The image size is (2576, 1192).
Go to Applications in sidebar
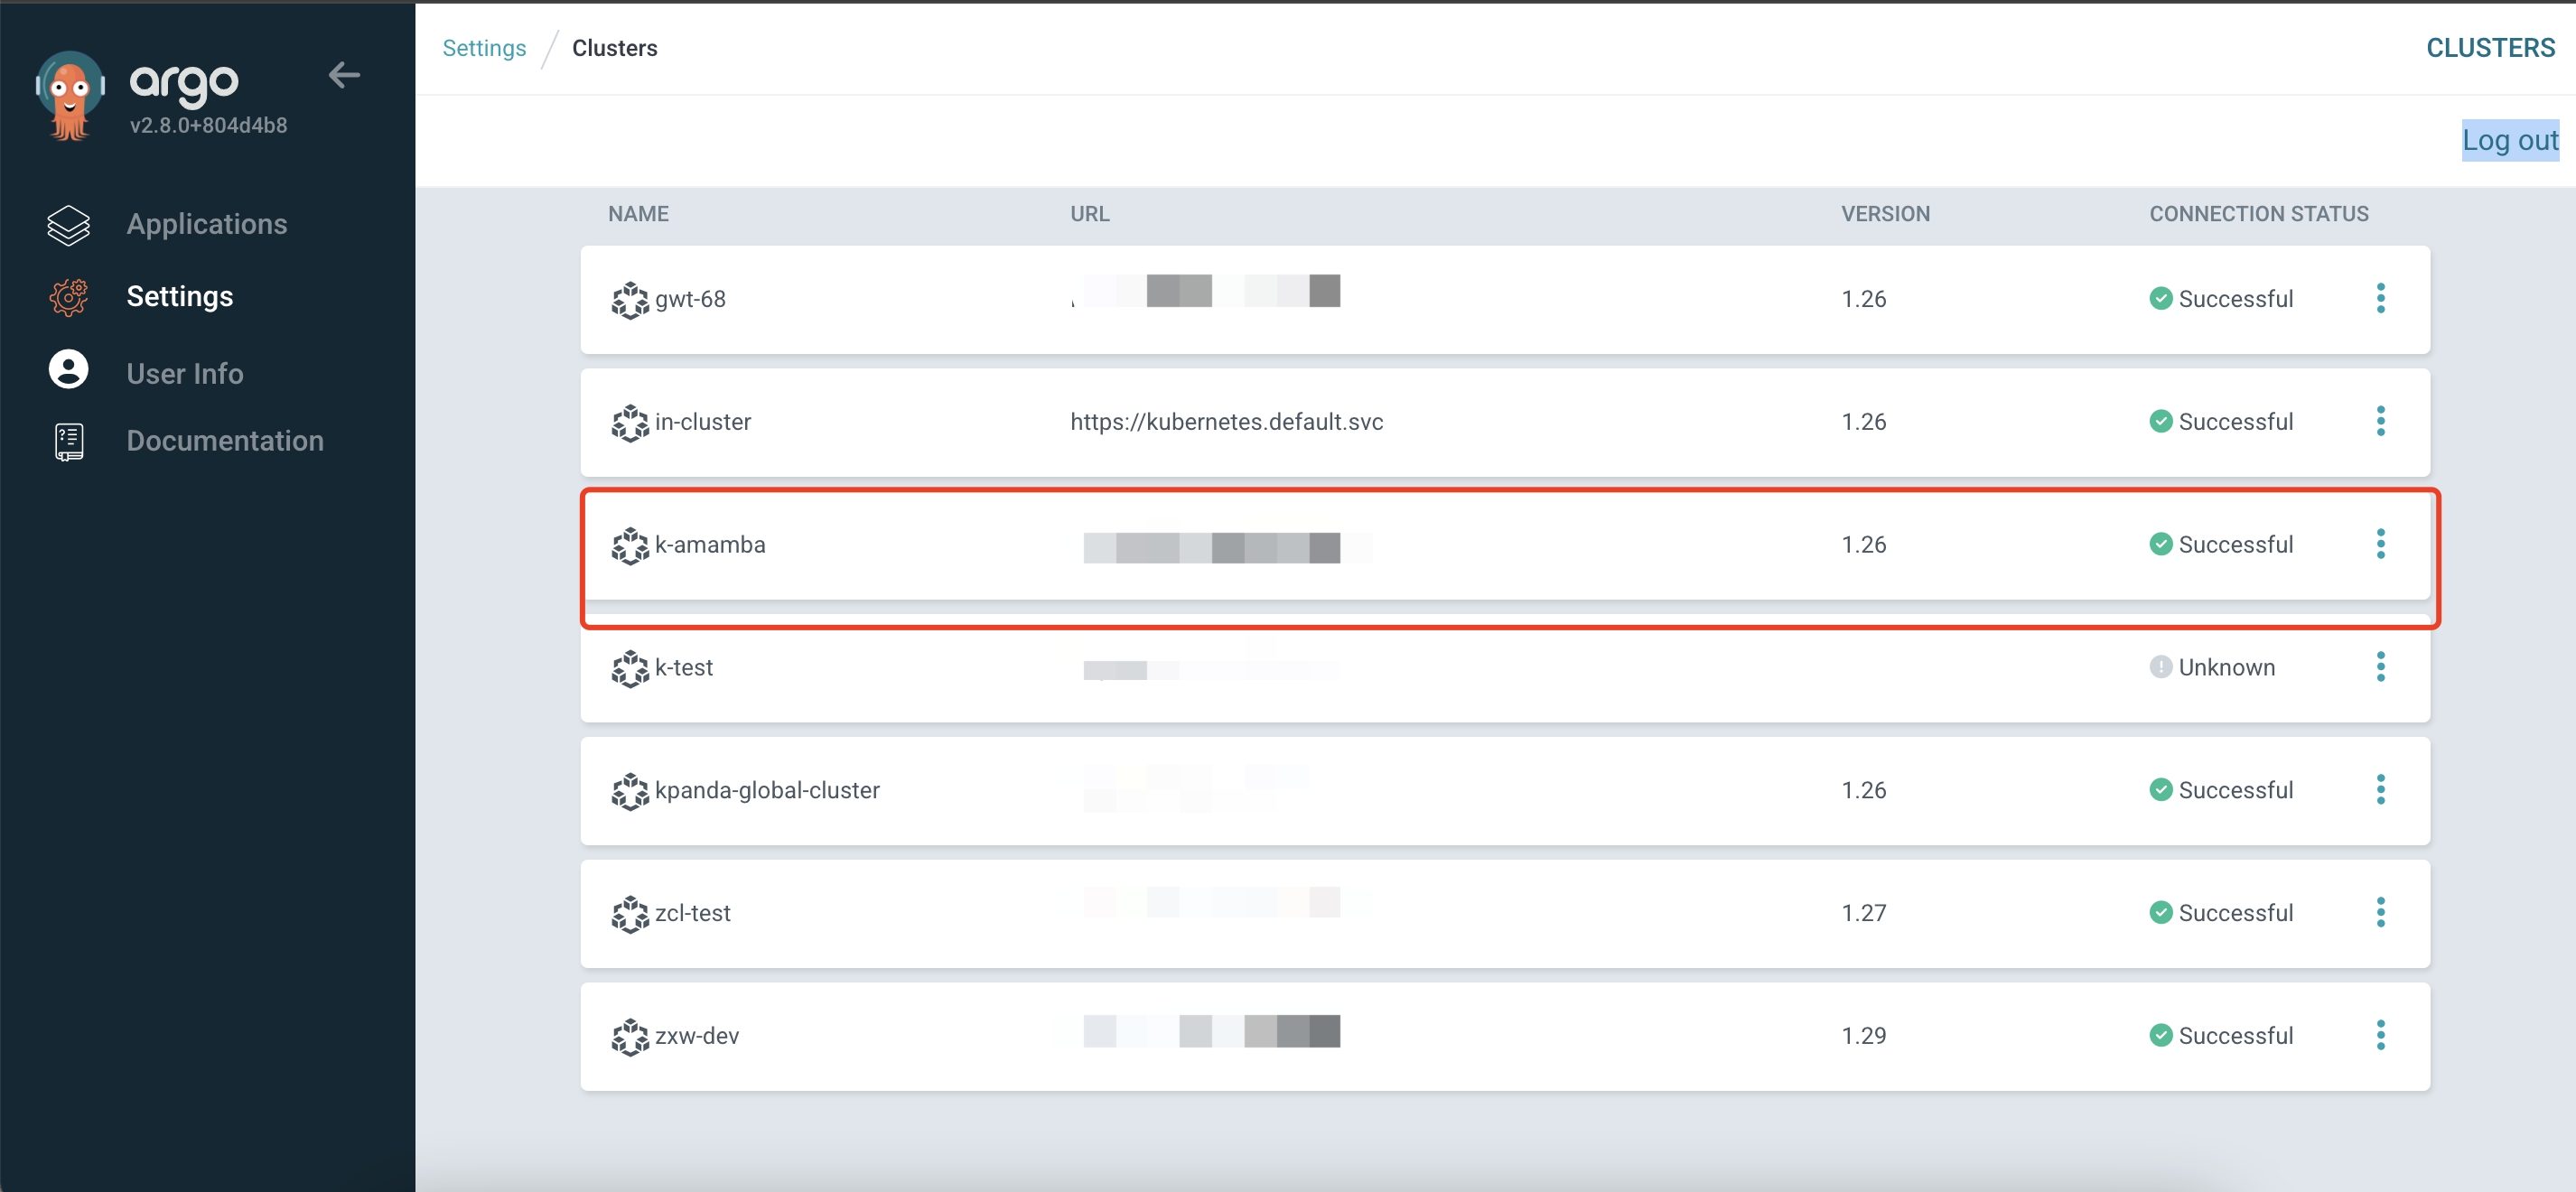click(206, 224)
